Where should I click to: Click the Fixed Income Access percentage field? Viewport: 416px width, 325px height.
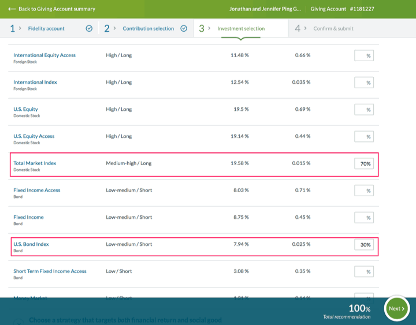364,190
